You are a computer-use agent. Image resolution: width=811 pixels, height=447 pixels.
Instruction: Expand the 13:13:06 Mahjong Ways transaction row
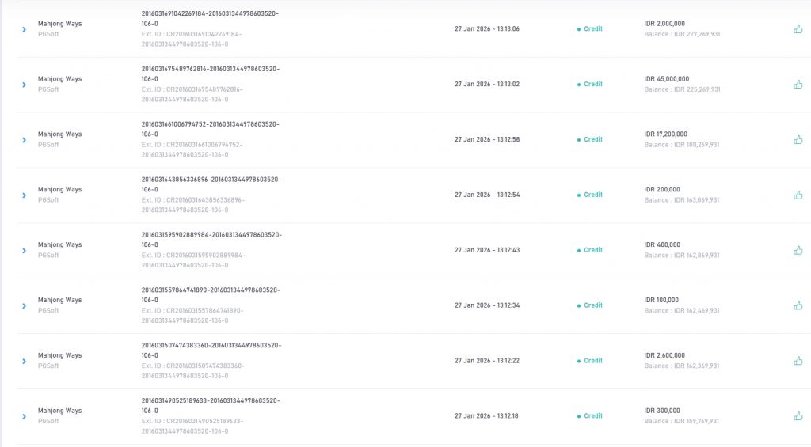[x=24, y=29]
